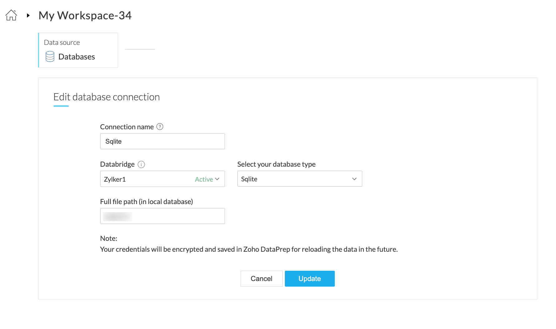Open Connection name help question mark
The image size is (556, 329).
click(160, 127)
